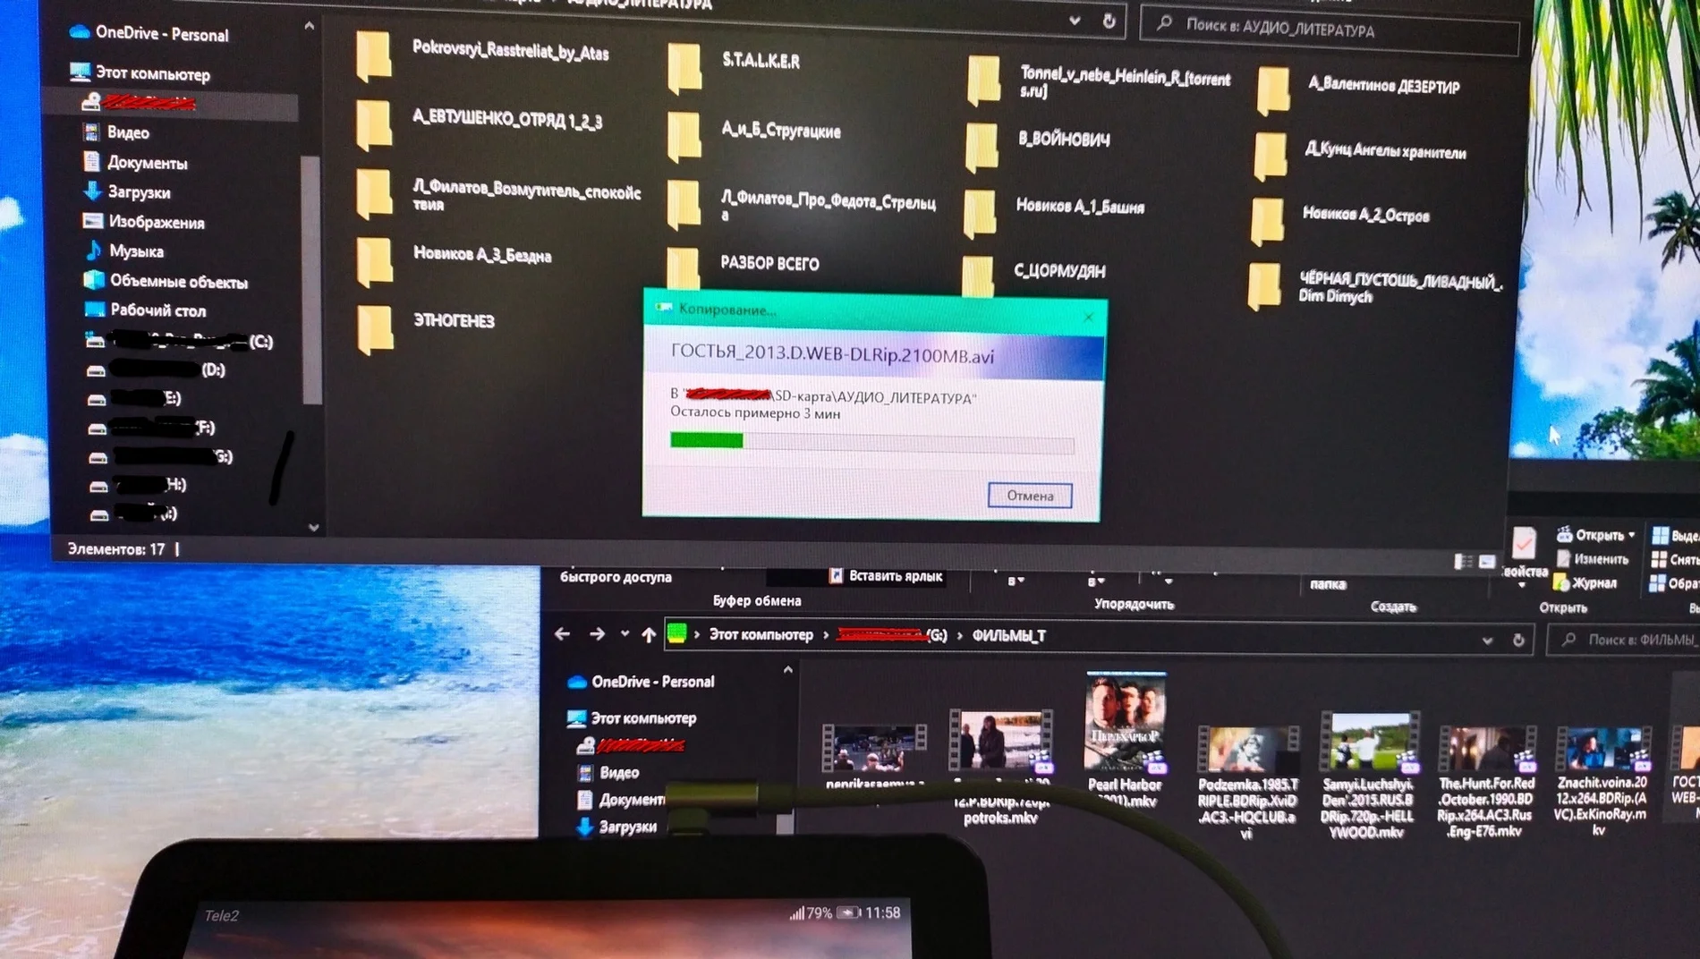The height and width of the screenshot is (959, 1700).
Task: Select Этот компьютер in АУДИО_ЛИТЕРАТУРА navigation pane
Action: (140, 73)
